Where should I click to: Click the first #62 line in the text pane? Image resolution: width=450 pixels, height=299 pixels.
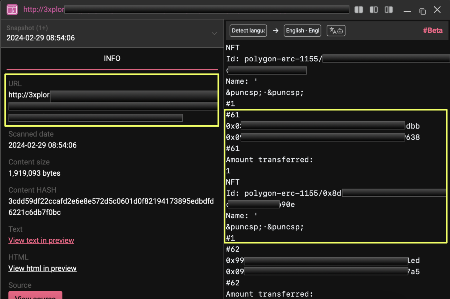[x=233, y=249]
